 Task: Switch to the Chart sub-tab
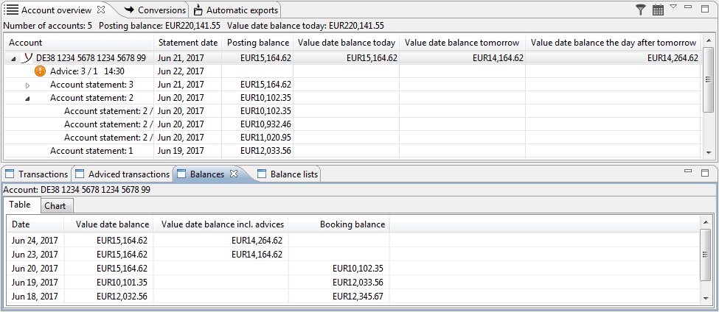55,206
